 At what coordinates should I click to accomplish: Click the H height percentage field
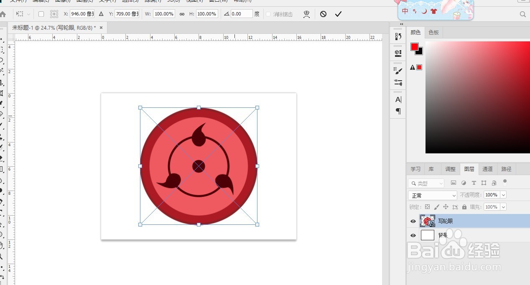pos(207,14)
